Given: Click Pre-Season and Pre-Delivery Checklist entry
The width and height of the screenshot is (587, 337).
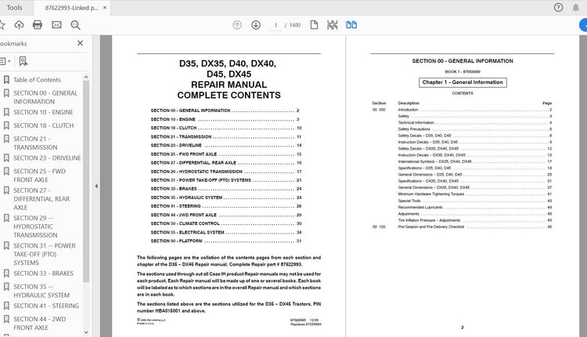Looking at the screenshot, I should (x=475, y=226).
